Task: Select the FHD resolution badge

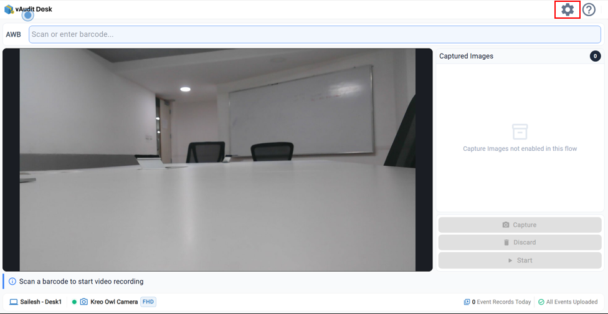Action: (x=148, y=302)
